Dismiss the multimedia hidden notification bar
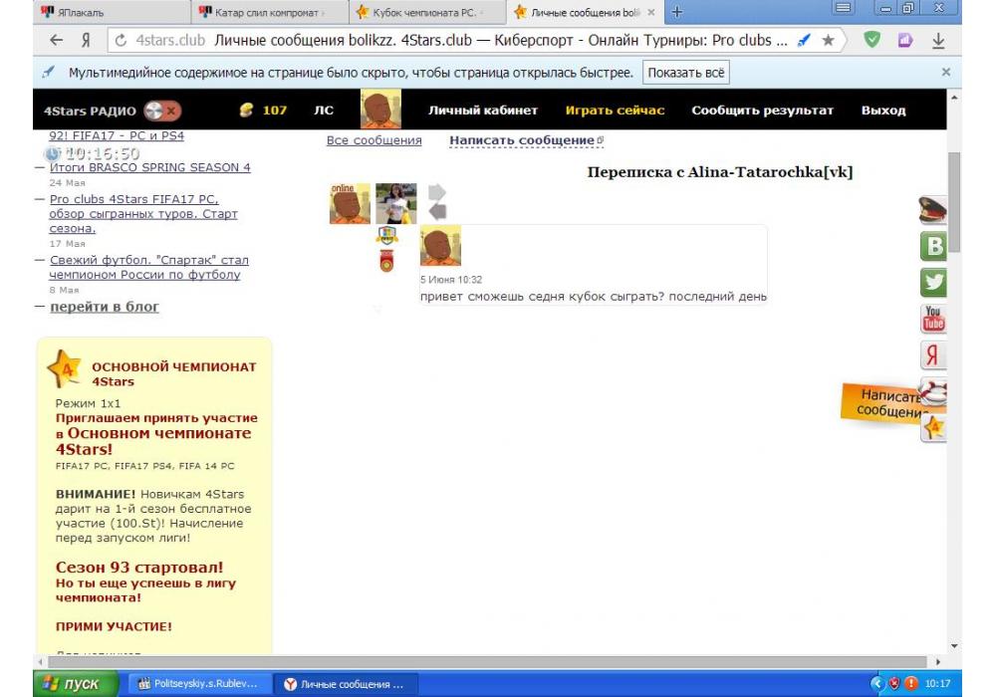996x697 pixels. pyautogui.click(x=946, y=73)
